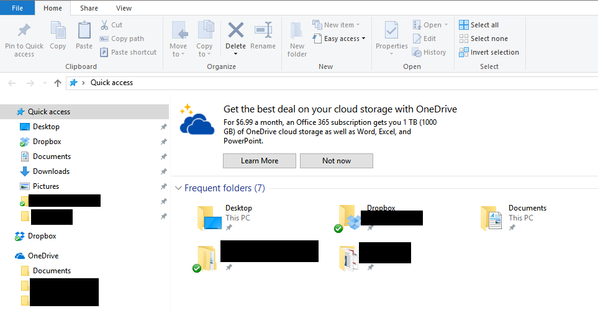Image resolution: width=598 pixels, height=313 pixels.
Task: Click the Copy ribbon icon
Action: 58,30
